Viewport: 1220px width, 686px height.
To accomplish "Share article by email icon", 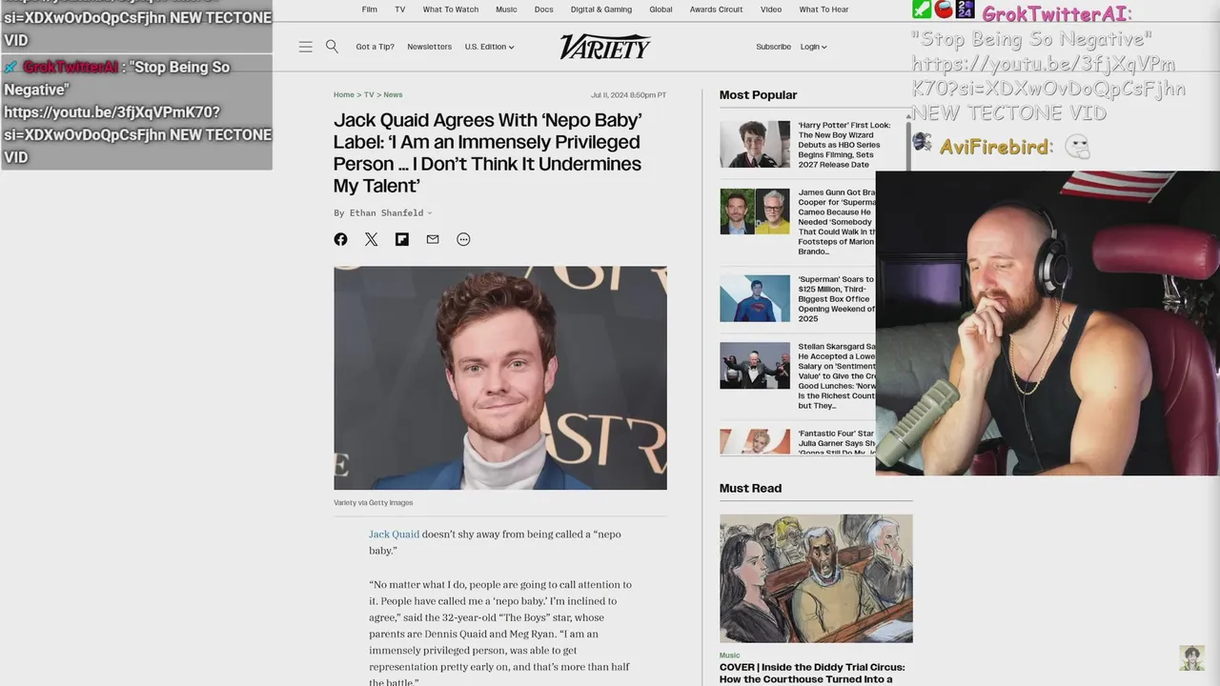I will 433,239.
